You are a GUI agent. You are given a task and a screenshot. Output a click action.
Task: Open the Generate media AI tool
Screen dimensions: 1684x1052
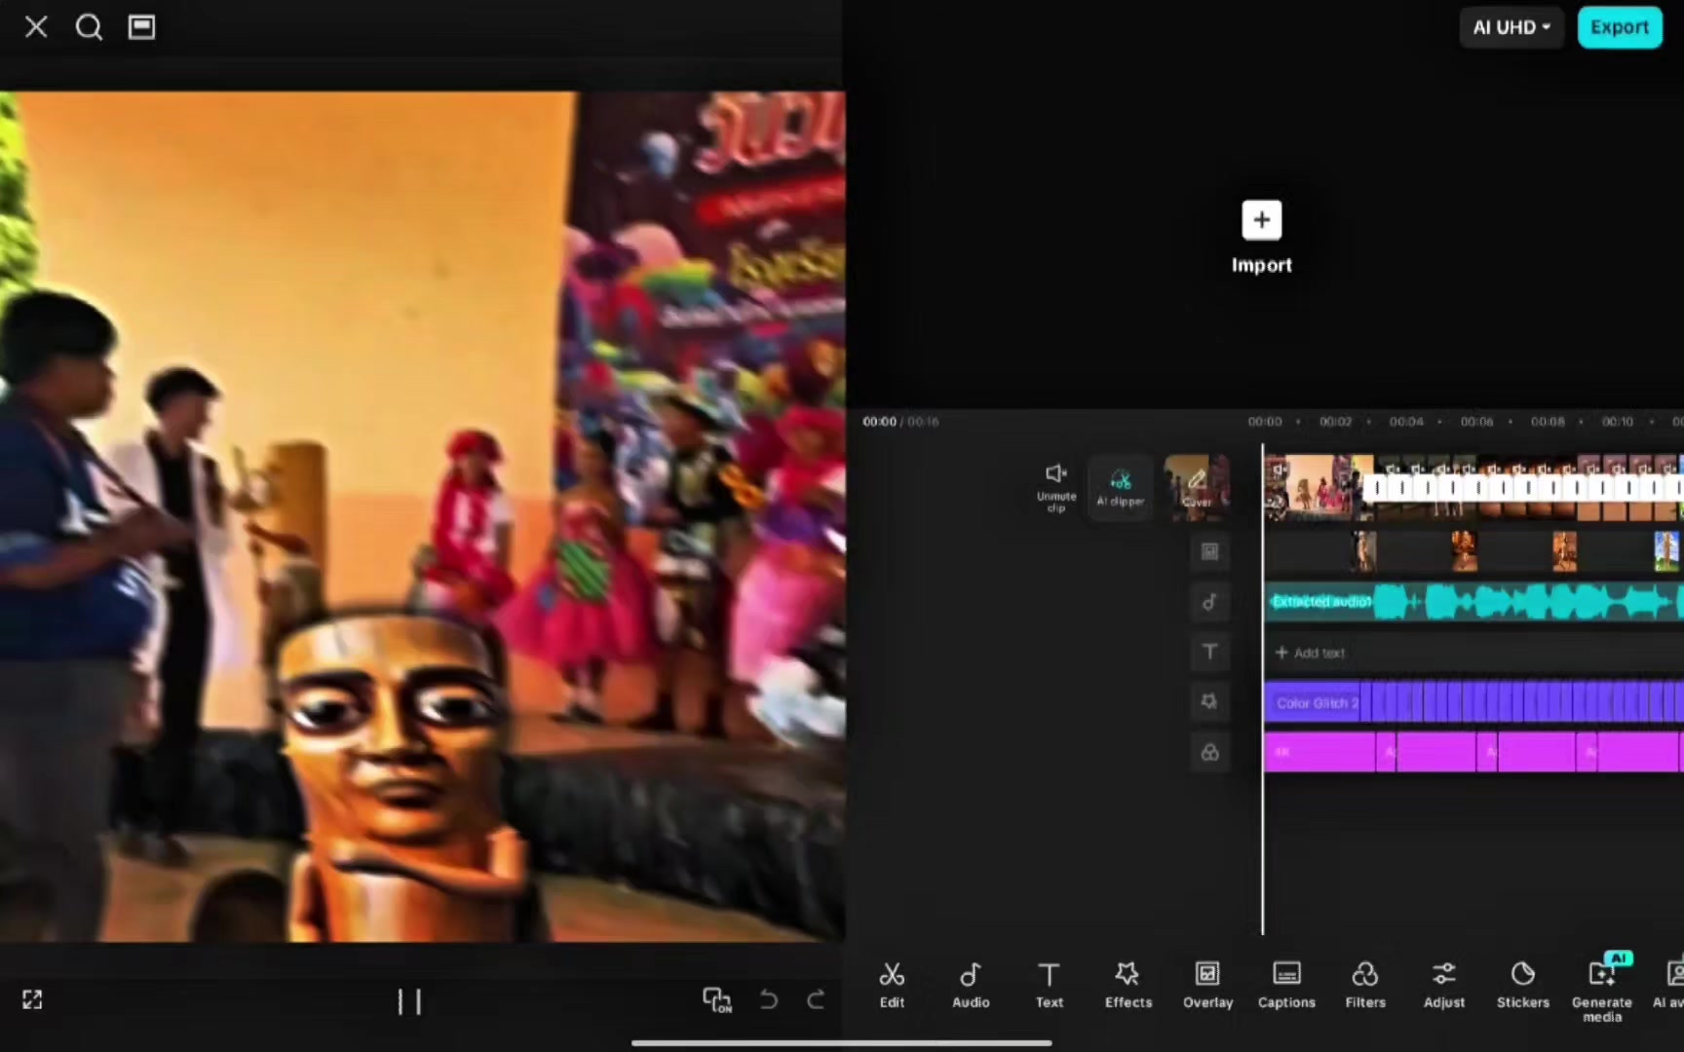(x=1602, y=988)
